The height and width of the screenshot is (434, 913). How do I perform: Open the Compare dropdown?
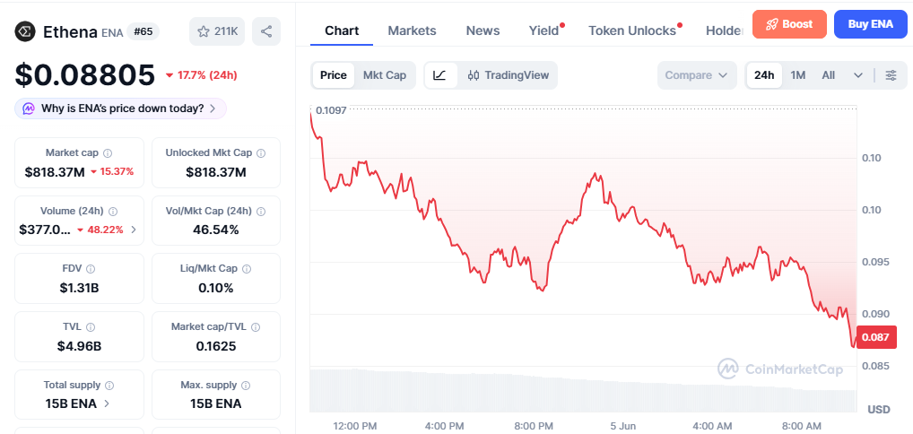pyautogui.click(x=697, y=75)
